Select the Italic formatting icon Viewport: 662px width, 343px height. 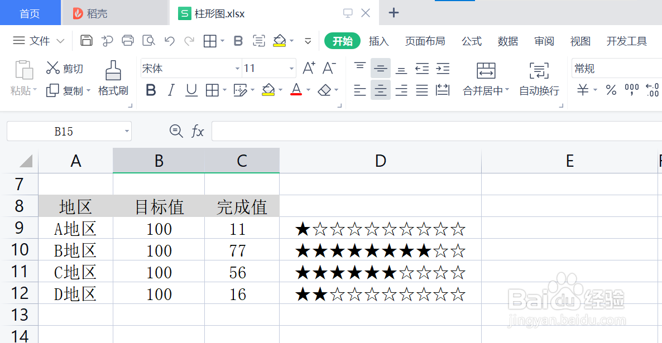[x=171, y=90]
